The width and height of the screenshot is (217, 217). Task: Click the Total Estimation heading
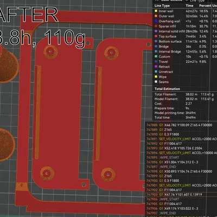tap(167, 89)
